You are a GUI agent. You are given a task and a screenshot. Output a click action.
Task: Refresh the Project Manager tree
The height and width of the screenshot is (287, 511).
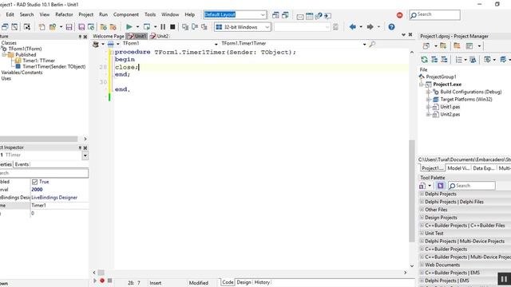[x=424, y=60]
